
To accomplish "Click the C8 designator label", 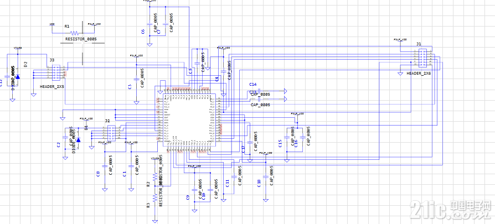I will [98, 174].
